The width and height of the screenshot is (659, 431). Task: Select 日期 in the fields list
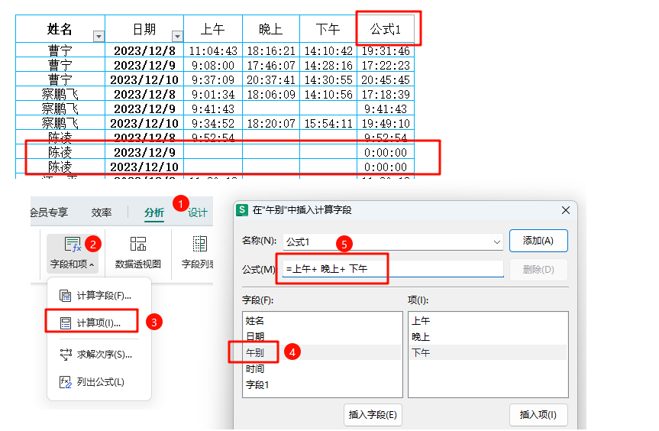[x=322, y=337]
